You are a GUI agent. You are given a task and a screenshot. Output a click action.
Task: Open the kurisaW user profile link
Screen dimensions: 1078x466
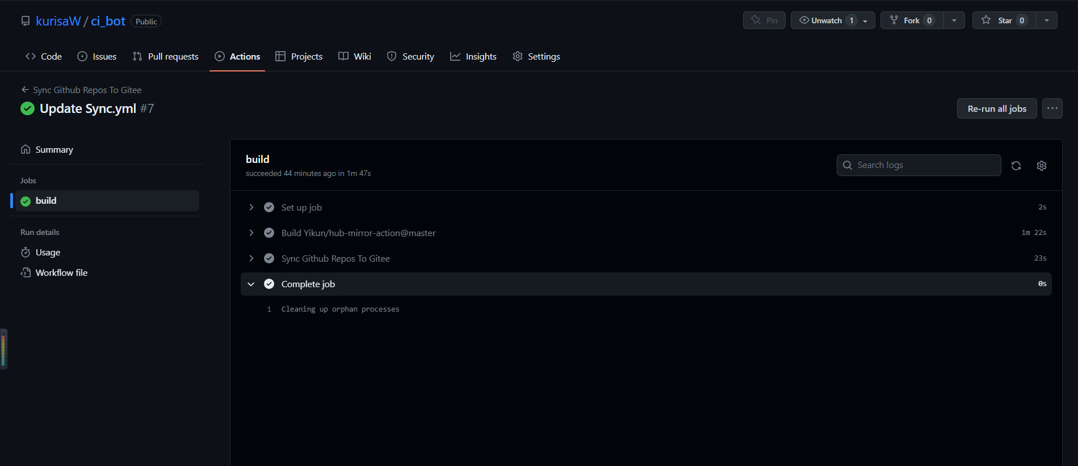[58, 21]
